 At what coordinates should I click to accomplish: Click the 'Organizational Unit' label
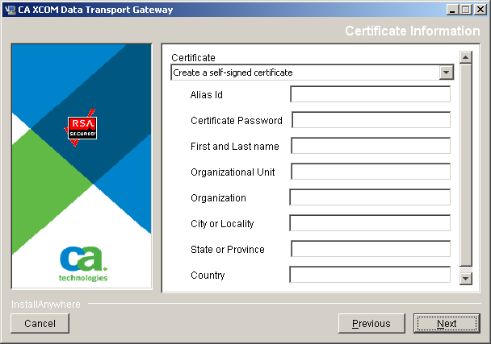233,172
